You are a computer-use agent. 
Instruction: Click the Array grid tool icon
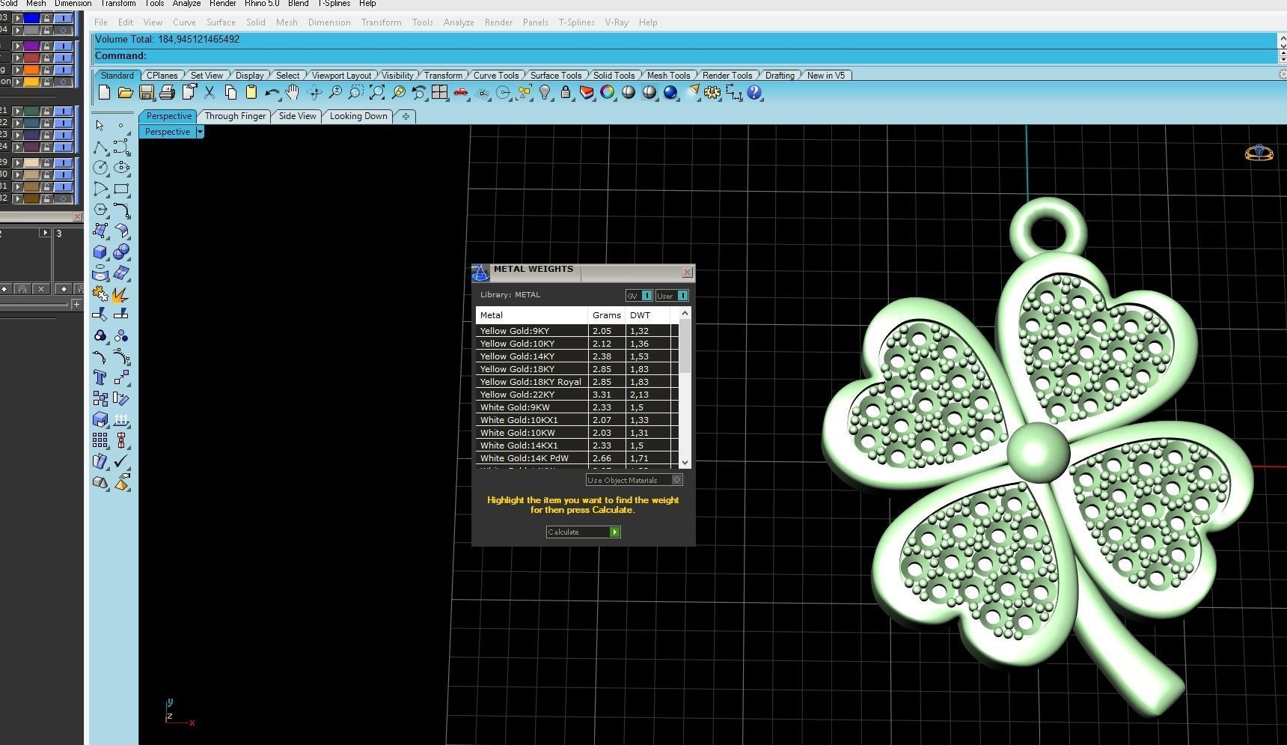click(x=100, y=440)
